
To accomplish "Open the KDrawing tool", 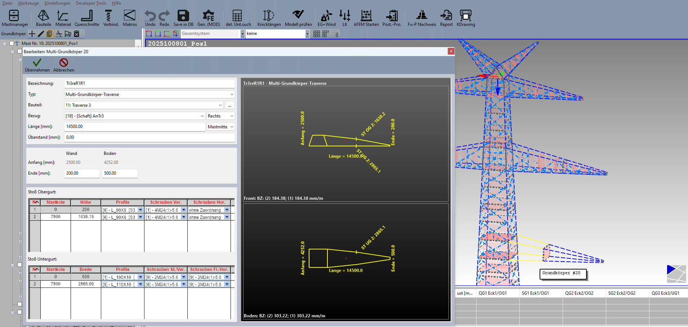I will pos(465,18).
